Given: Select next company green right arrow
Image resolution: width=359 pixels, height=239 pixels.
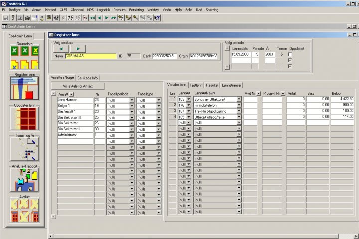Looking at the screenshot, I should pos(78,49).
